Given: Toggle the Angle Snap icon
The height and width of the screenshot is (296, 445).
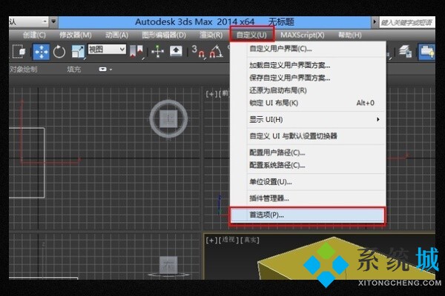Looking at the screenshot, I should coord(216,52).
